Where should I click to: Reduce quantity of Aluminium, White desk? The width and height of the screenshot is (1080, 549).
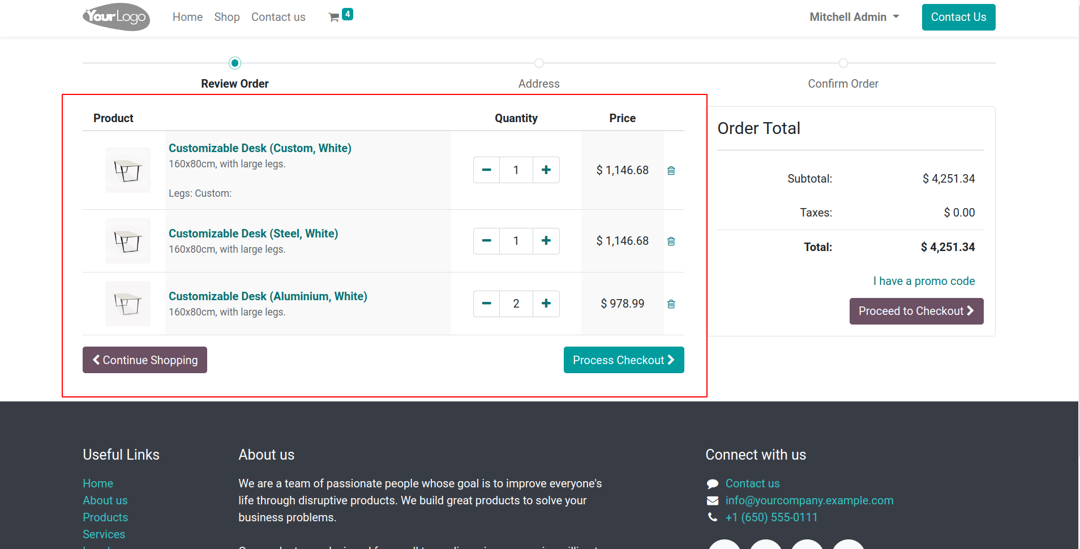[x=486, y=304]
